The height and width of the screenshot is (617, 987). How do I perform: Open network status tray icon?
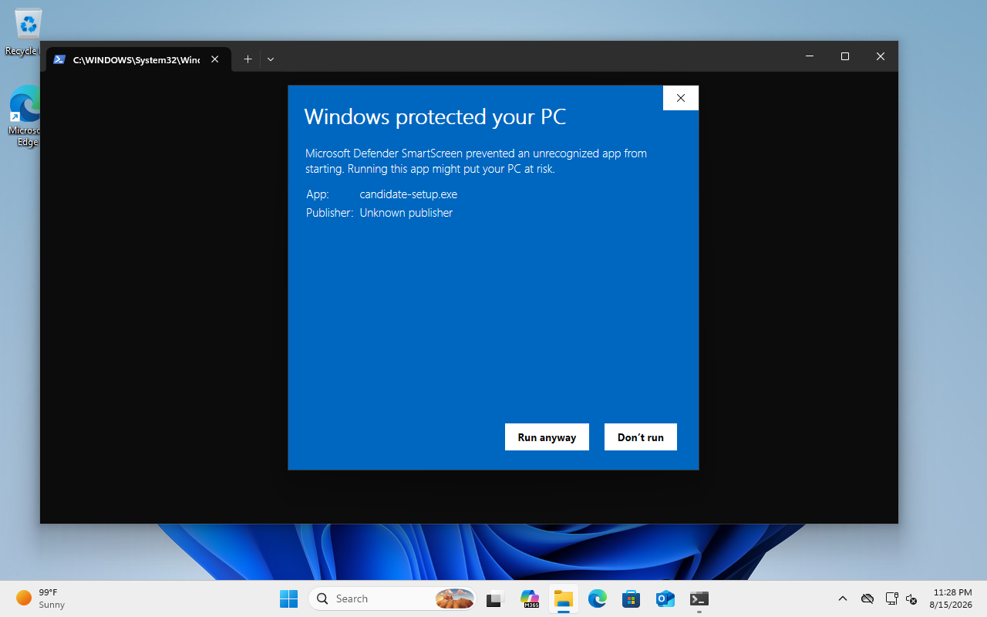(891, 598)
